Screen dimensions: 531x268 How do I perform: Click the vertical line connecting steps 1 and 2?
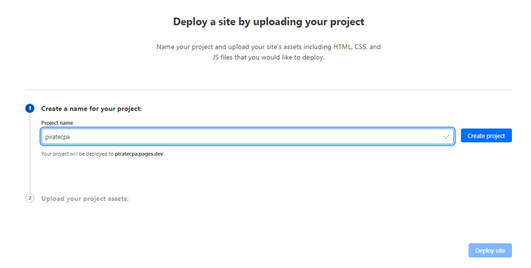tap(30, 153)
